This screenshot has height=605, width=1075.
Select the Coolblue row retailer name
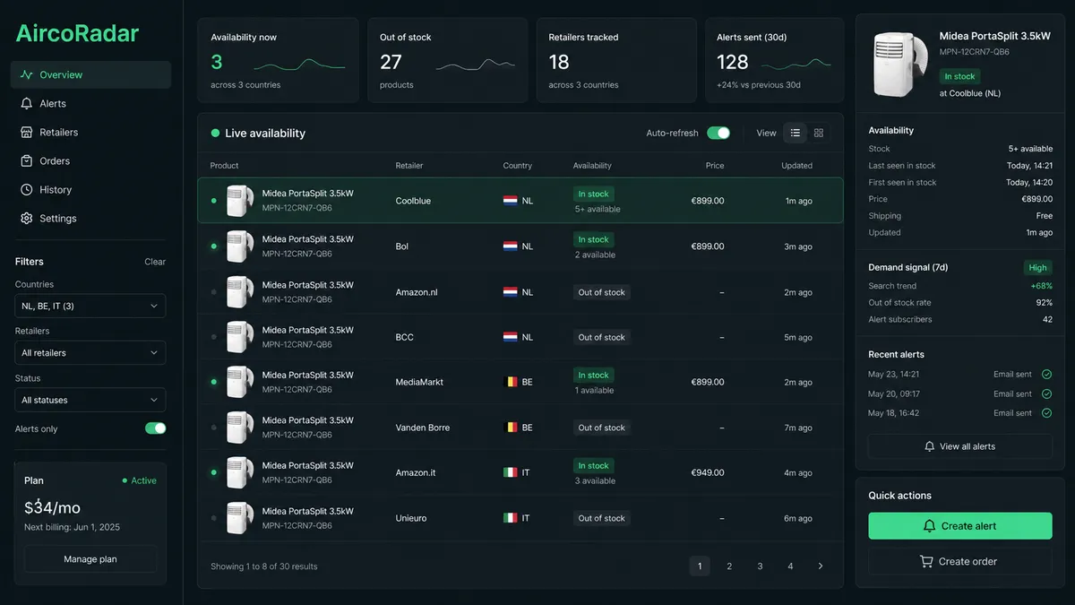click(x=413, y=201)
